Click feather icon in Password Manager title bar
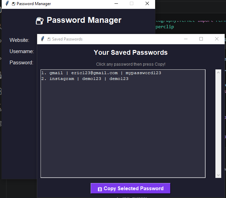 tap(7, 3)
